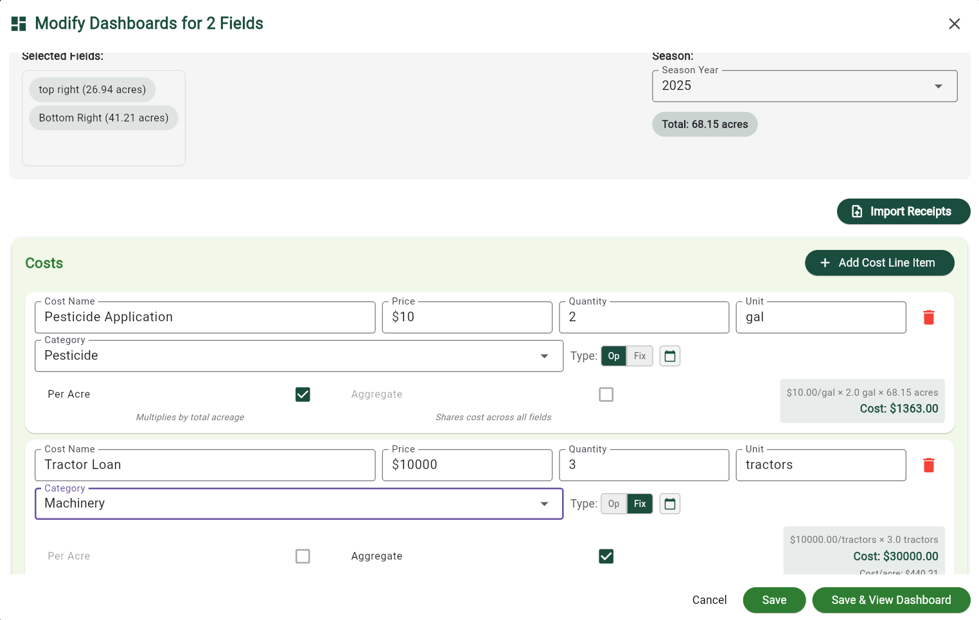Disable Aggregate for Tractor Loan

point(606,556)
